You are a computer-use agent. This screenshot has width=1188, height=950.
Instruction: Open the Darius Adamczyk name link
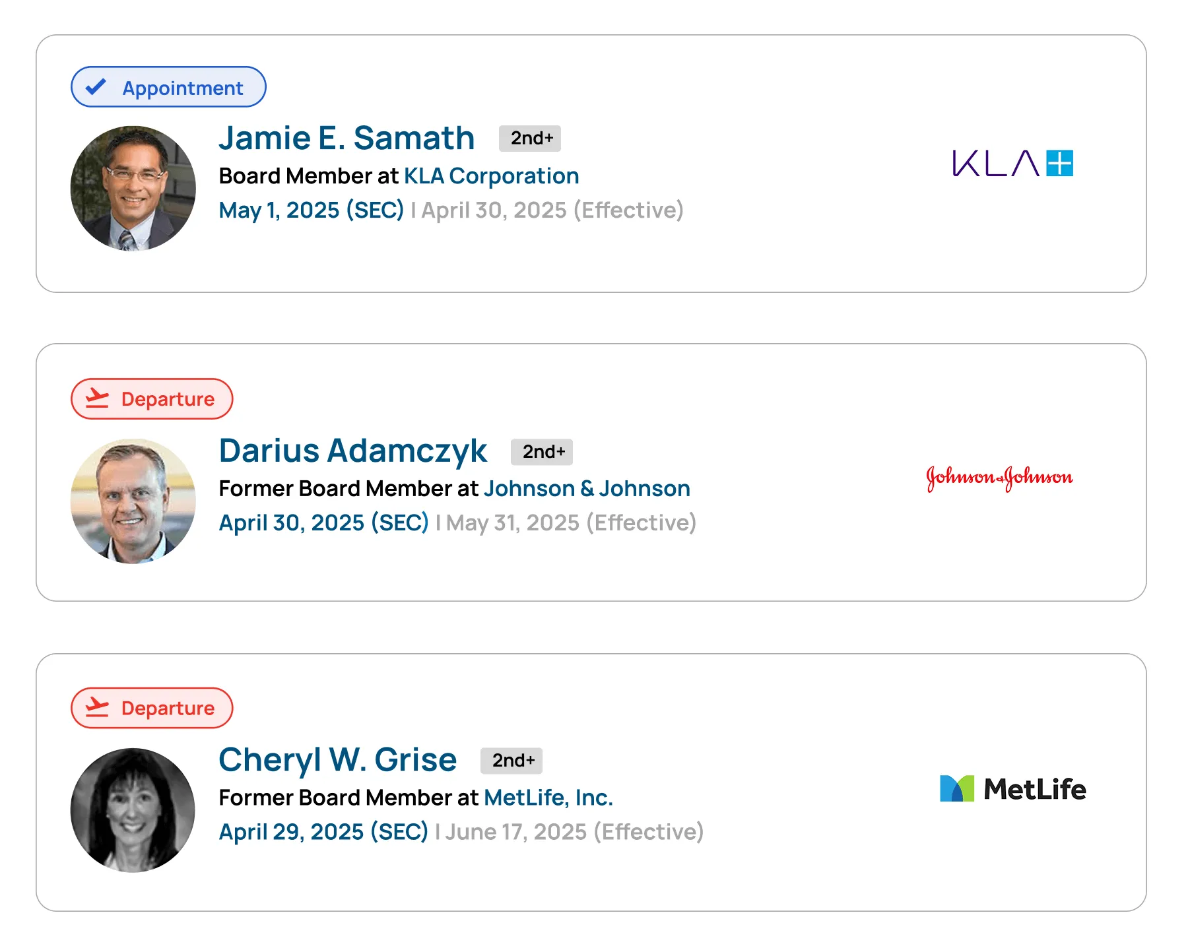tap(353, 451)
